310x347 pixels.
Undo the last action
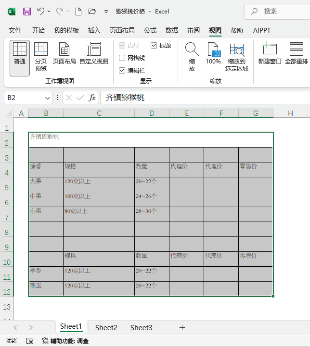point(41,11)
